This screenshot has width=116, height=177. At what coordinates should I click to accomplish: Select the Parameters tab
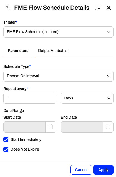18,51
